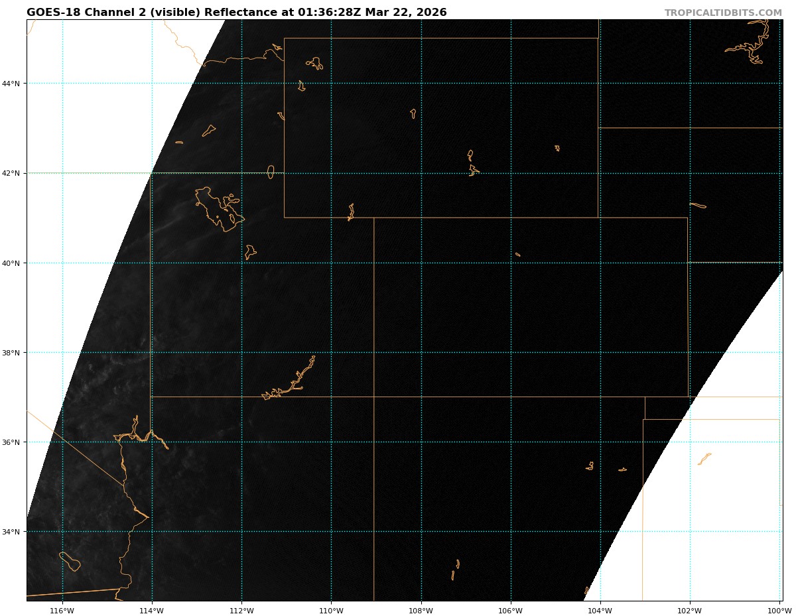796x616 pixels.
Task: Click the 44°N latitude axis label
Action: coord(13,84)
